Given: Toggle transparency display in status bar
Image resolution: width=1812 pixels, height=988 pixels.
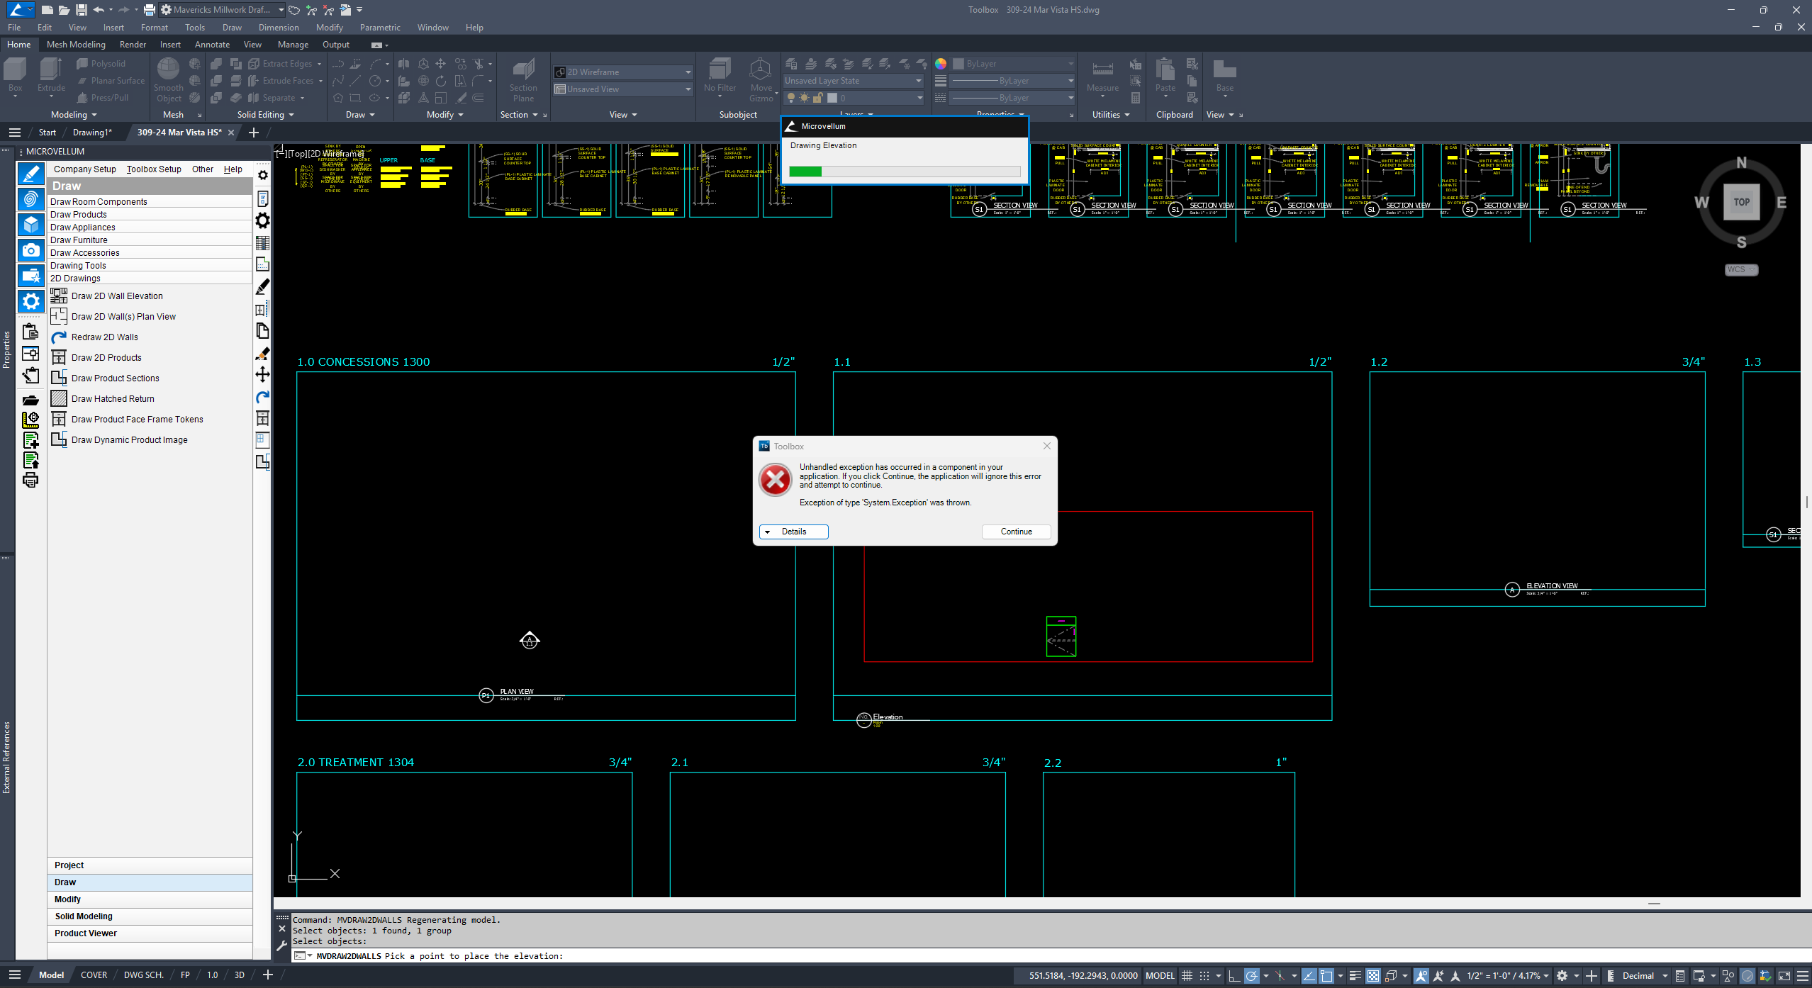Looking at the screenshot, I should 1373,976.
